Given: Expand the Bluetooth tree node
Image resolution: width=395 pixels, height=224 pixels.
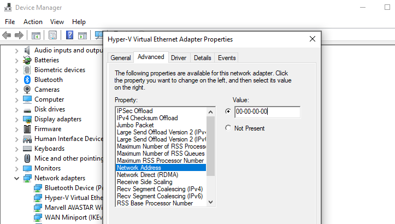Looking at the screenshot, I should [16, 80].
